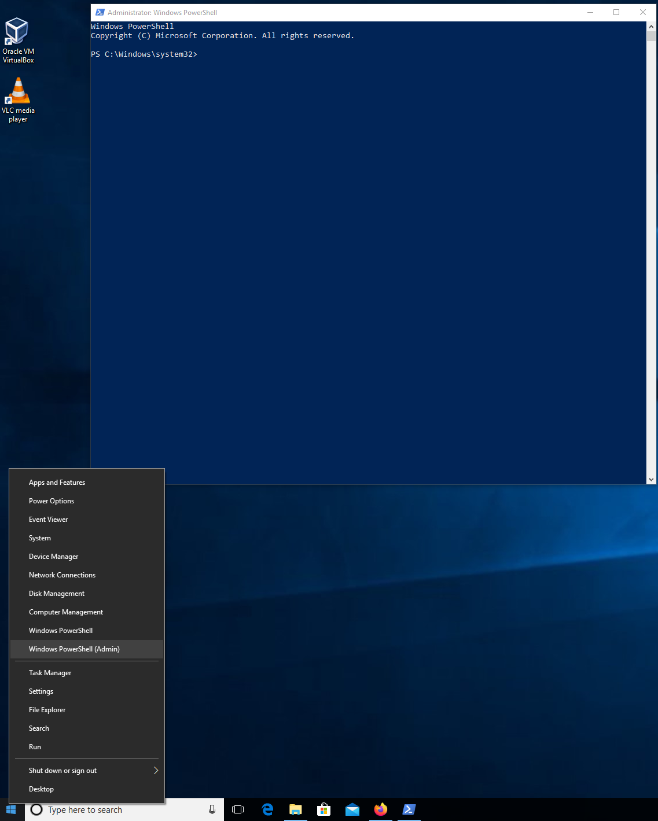658x821 pixels.
Task: Open Oracle VM VirtualBox desktop shortcut
Action: click(18, 40)
